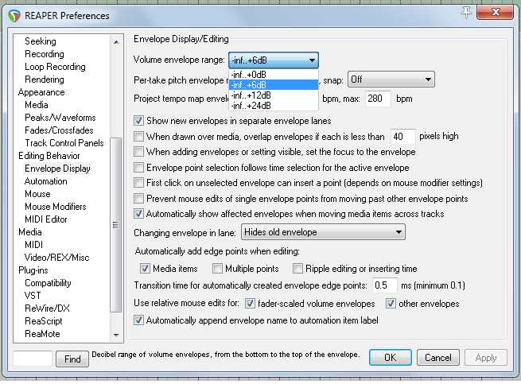Enable first click on unselected envelope inserts point
Screen dimensions: 521x384
139,183
